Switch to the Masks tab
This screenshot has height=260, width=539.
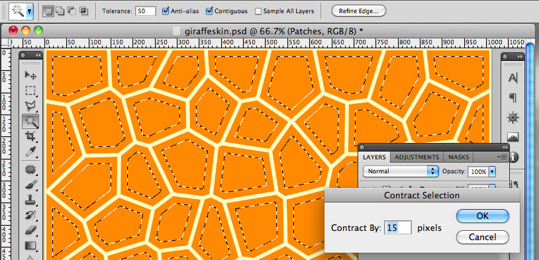point(459,157)
